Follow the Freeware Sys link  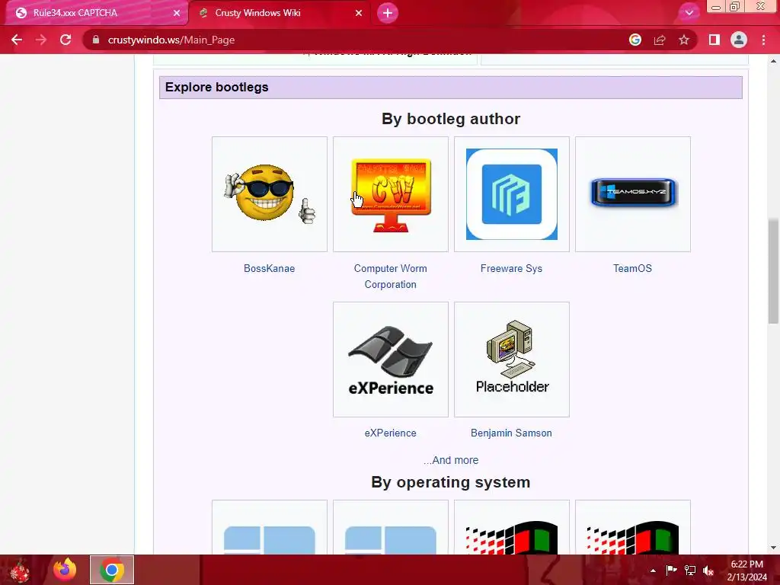point(511,268)
